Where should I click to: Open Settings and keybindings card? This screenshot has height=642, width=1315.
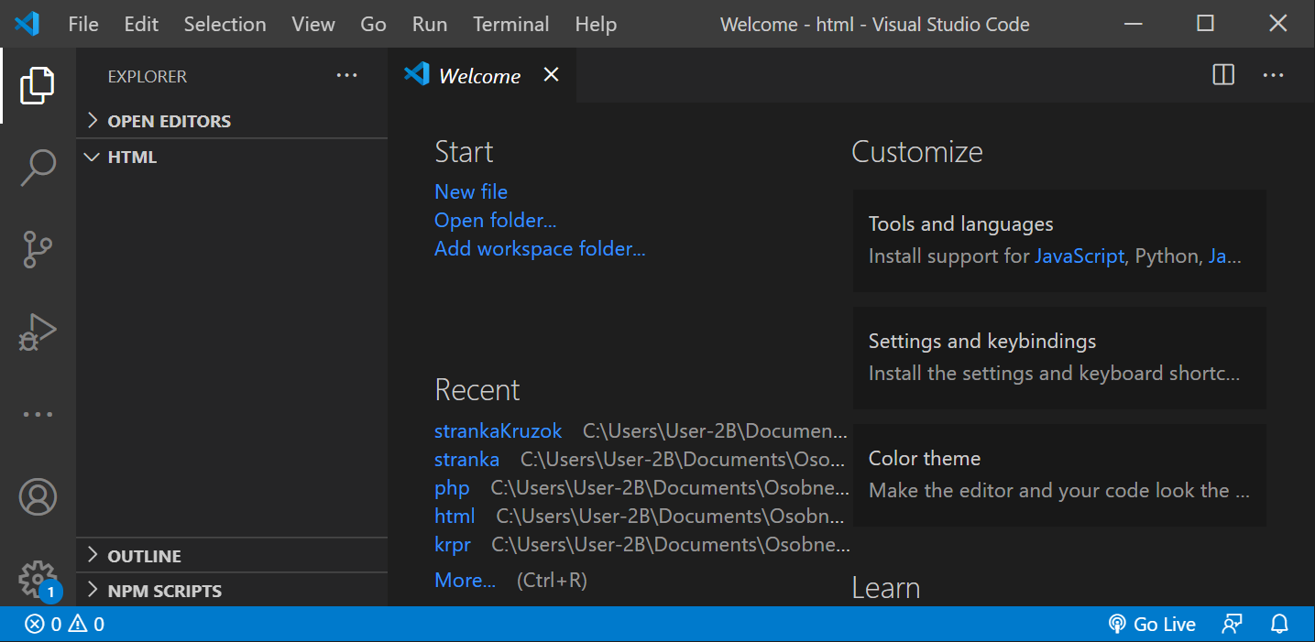1059,358
